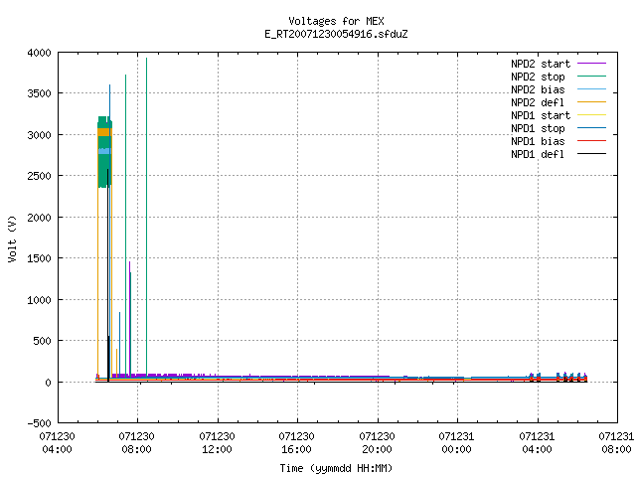Click the NPD1 start legend label
636x477 pixels.
541,115
